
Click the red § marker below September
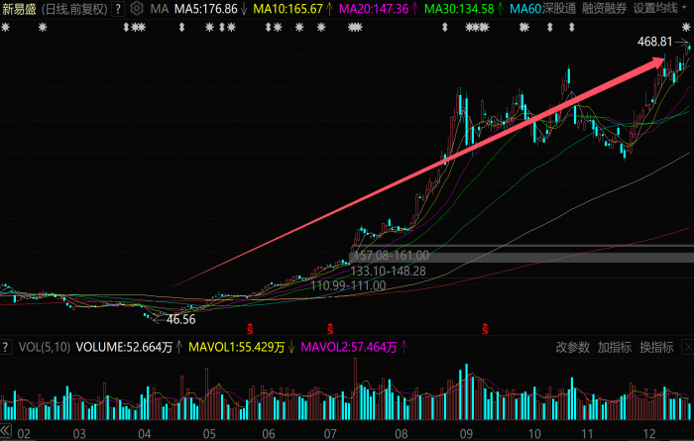(x=486, y=326)
